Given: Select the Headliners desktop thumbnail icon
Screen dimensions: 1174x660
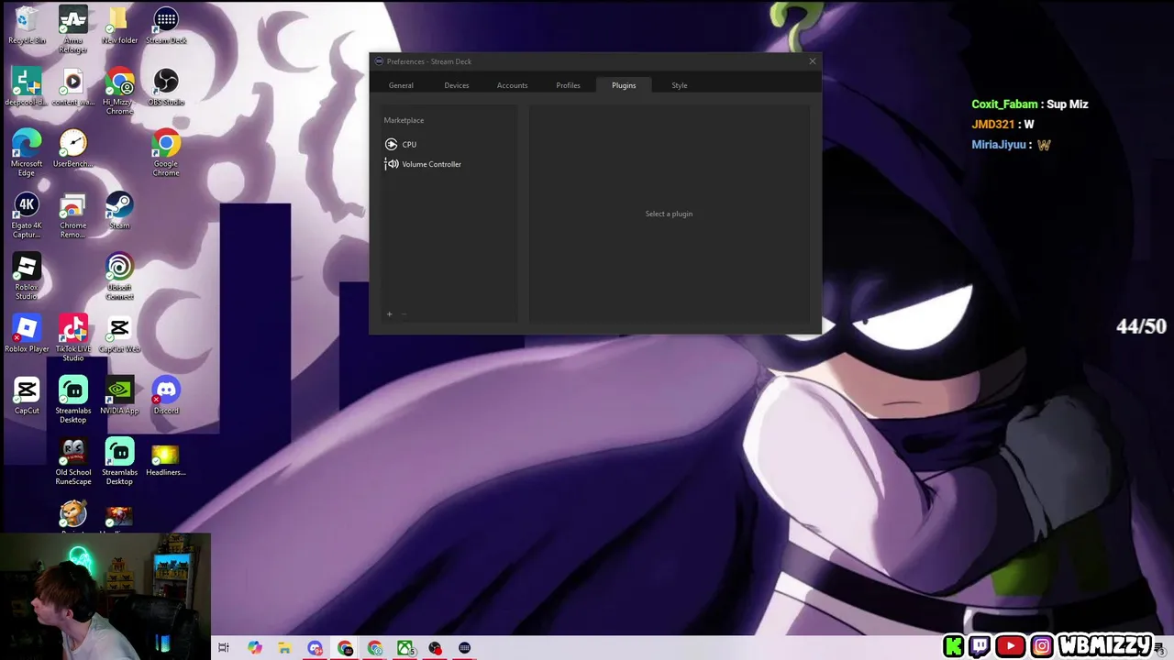Looking at the screenshot, I should tap(166, 458).
